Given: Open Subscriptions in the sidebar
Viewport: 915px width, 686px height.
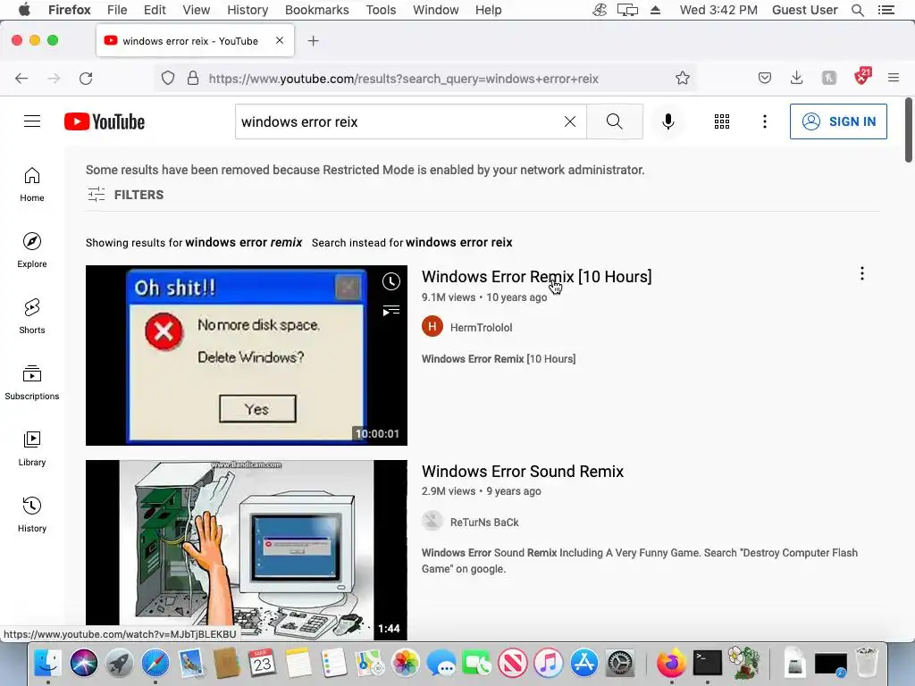Looking at the screenshot, I should pos(32,382).
